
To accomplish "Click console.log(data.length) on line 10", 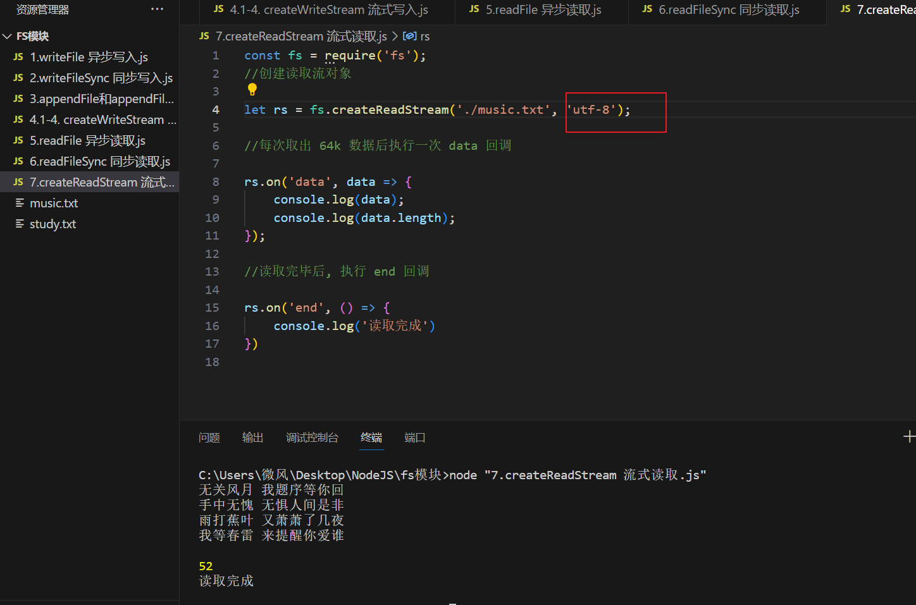I will (364, 218).
